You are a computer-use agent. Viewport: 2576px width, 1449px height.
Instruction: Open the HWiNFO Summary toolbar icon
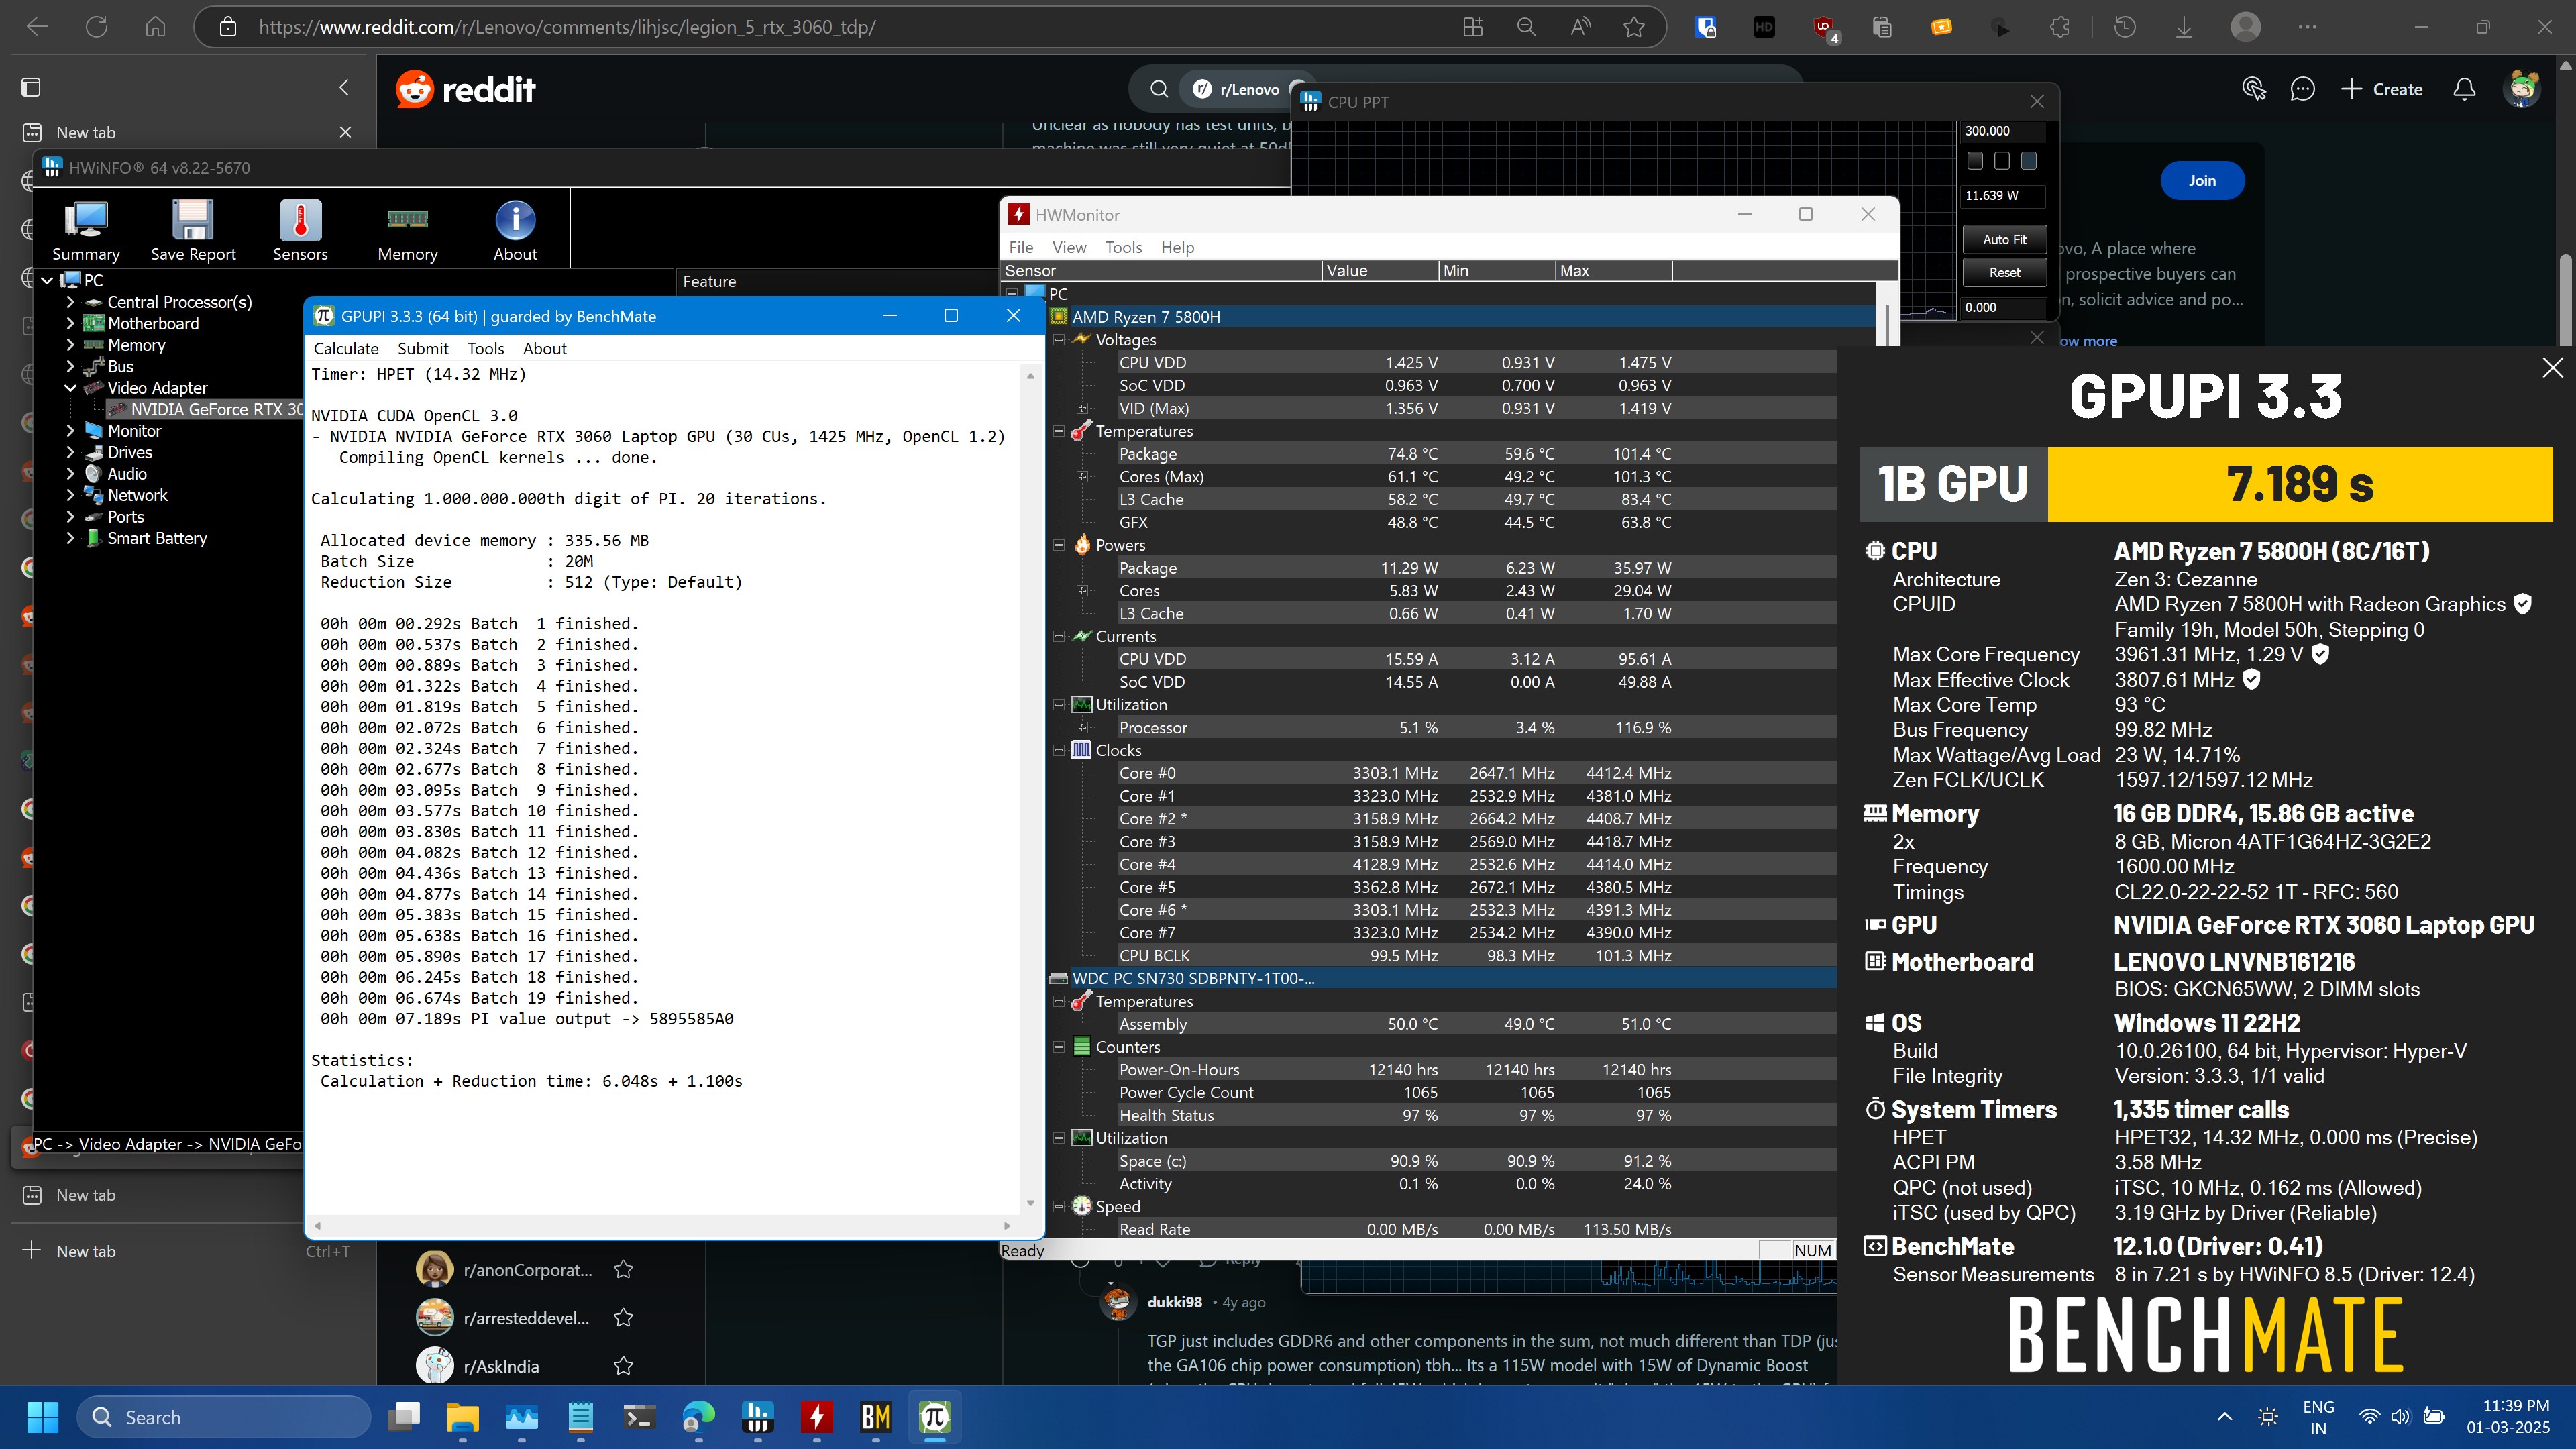(x=86, y=231)
